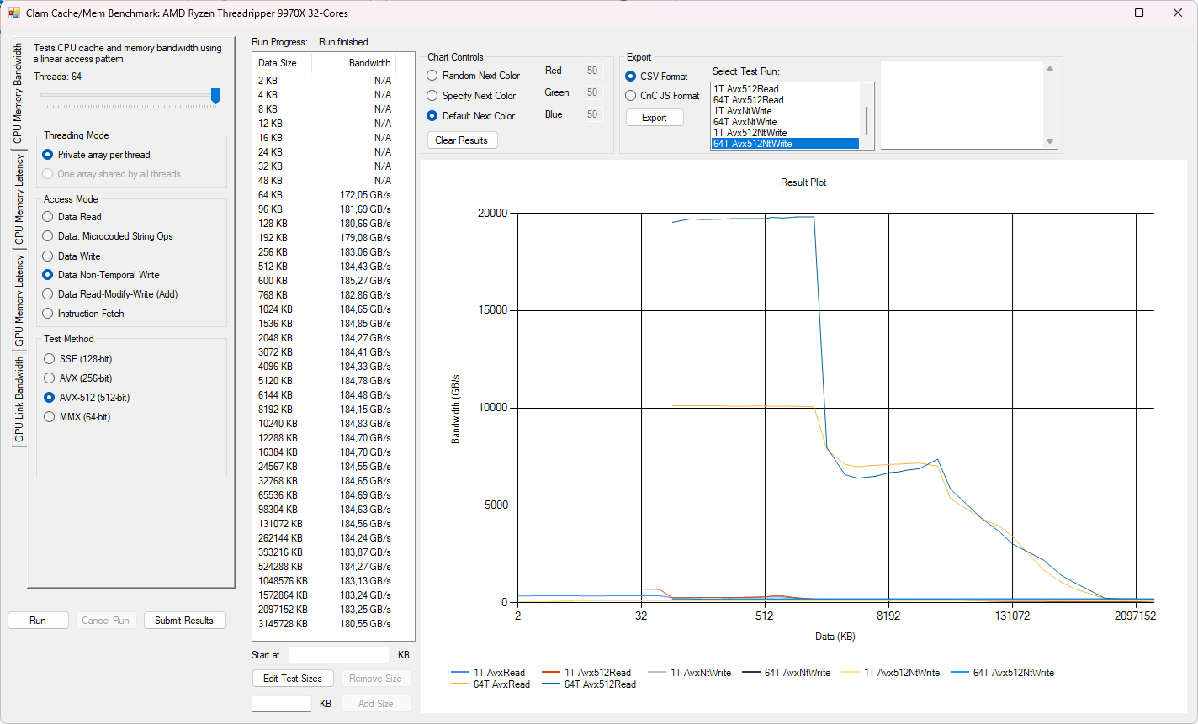Viewport: 1198px width, 724px height.
Task: Select 64T AvxNtWrite test run
Action: (786, 122)
